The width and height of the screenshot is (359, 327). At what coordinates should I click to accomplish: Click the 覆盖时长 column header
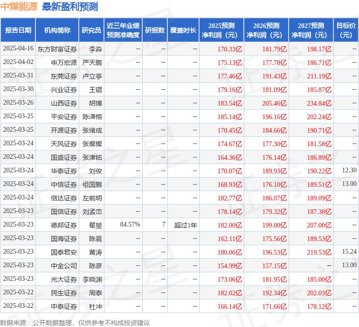(183, 30)
